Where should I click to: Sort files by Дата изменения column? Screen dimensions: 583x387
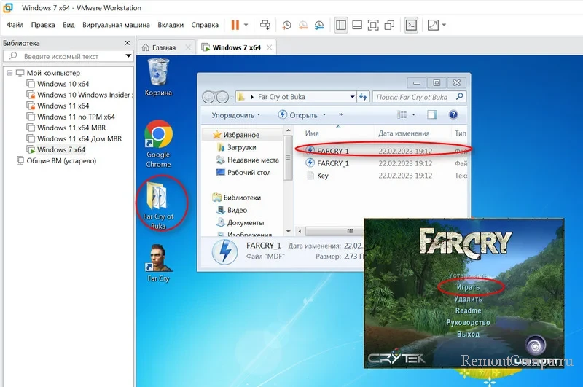click(404, 133)
